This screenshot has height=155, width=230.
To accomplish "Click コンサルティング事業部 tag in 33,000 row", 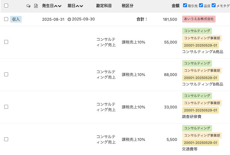I will pyautogui.click(x=202, y=103).
